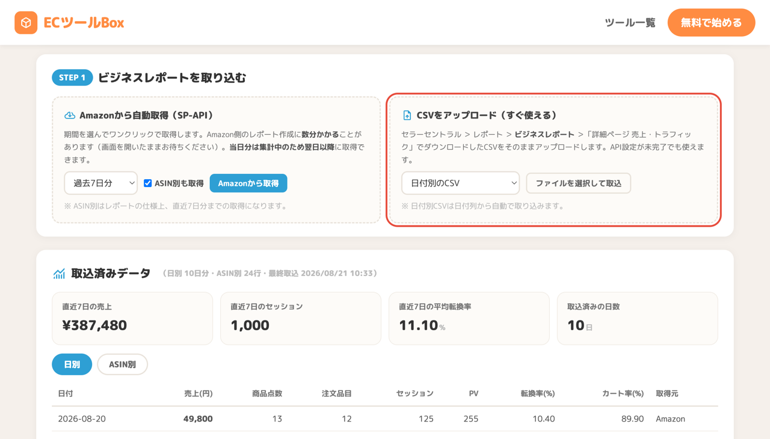Viewport: 770px width, 439px height.
Task: Click the Amazon source cell
Action: tap(670, 419)
